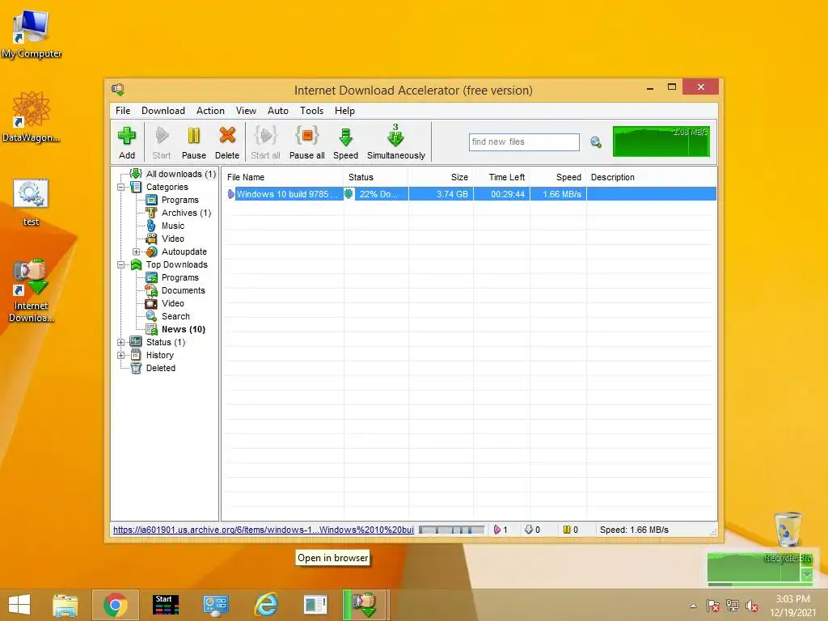This screenshot has width=828, height=621.
Task: Sort by File Name column header
Action: coord(282,177)
